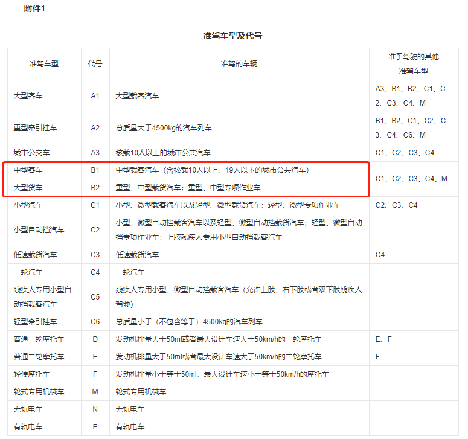Click the code C6 cell
Image resolution: width=468 pixels, height=439 pixels.
click(95, 322)
